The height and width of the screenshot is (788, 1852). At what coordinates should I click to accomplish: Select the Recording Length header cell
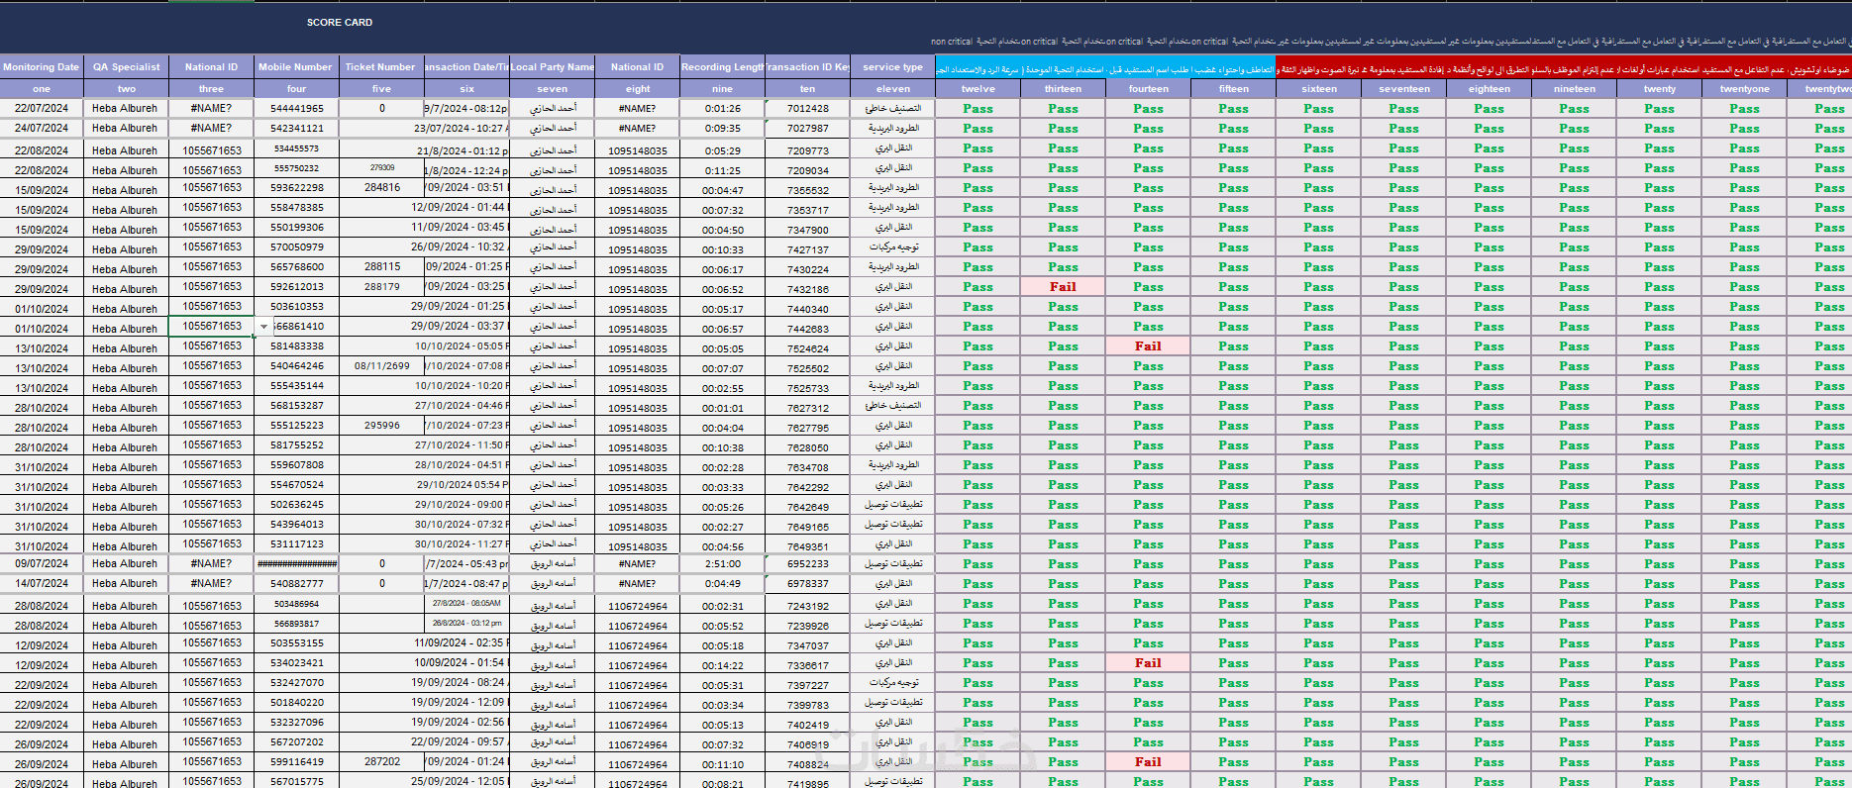[x=722, y=67]
